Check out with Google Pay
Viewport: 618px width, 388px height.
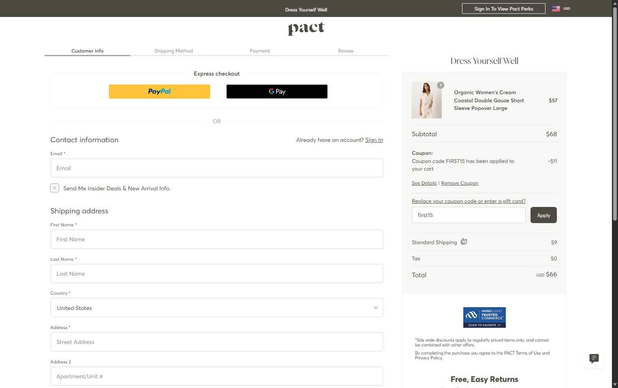point(277,91)
